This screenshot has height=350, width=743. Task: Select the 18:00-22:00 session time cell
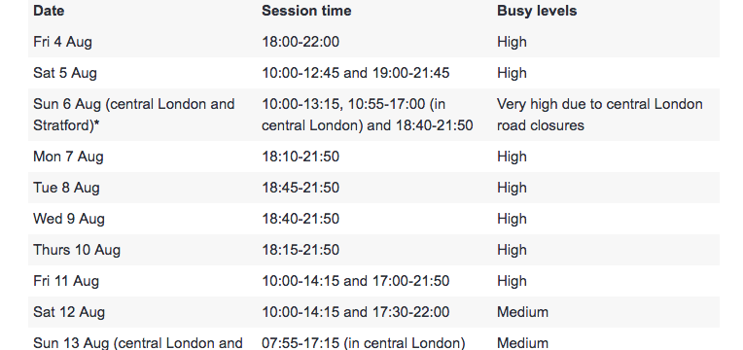(x=301, y=42)
